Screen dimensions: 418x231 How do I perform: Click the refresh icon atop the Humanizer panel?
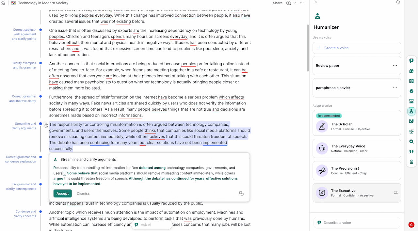398,2
